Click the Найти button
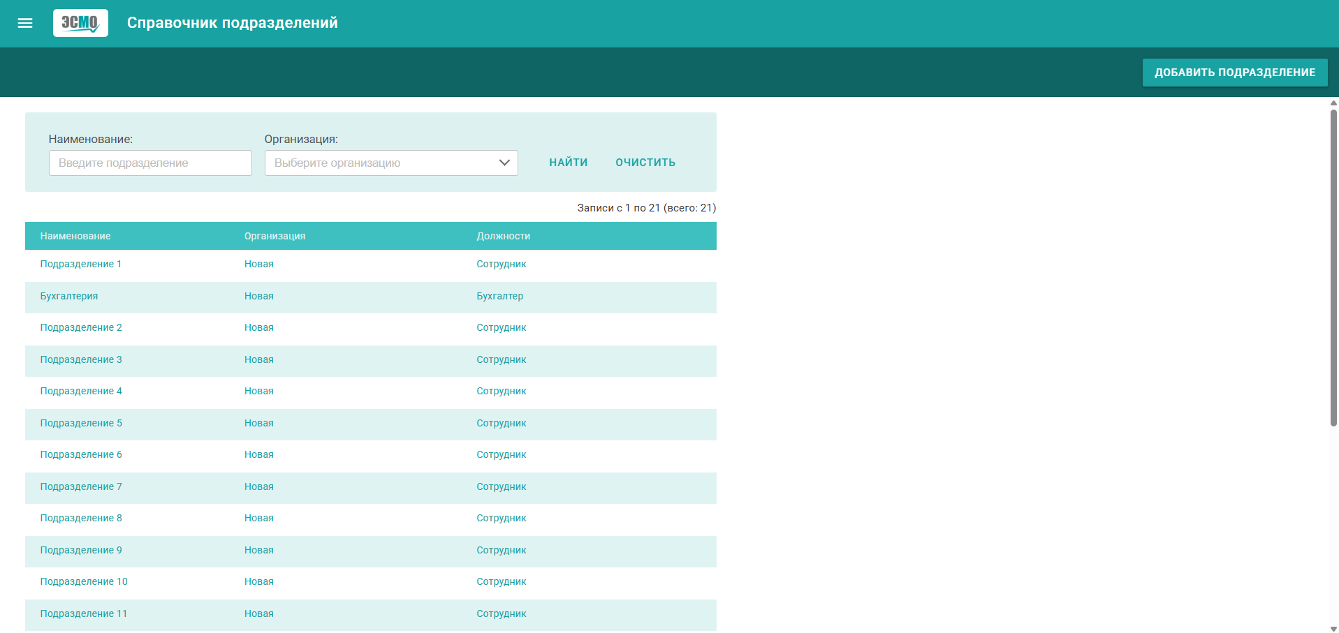The width and height of the screenshot is (1339, 633). 569,163
